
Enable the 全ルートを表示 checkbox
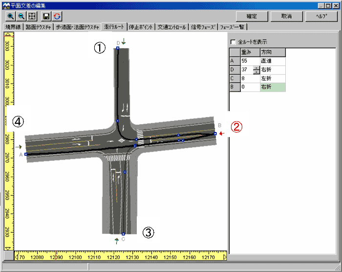(x=233, y=42)
